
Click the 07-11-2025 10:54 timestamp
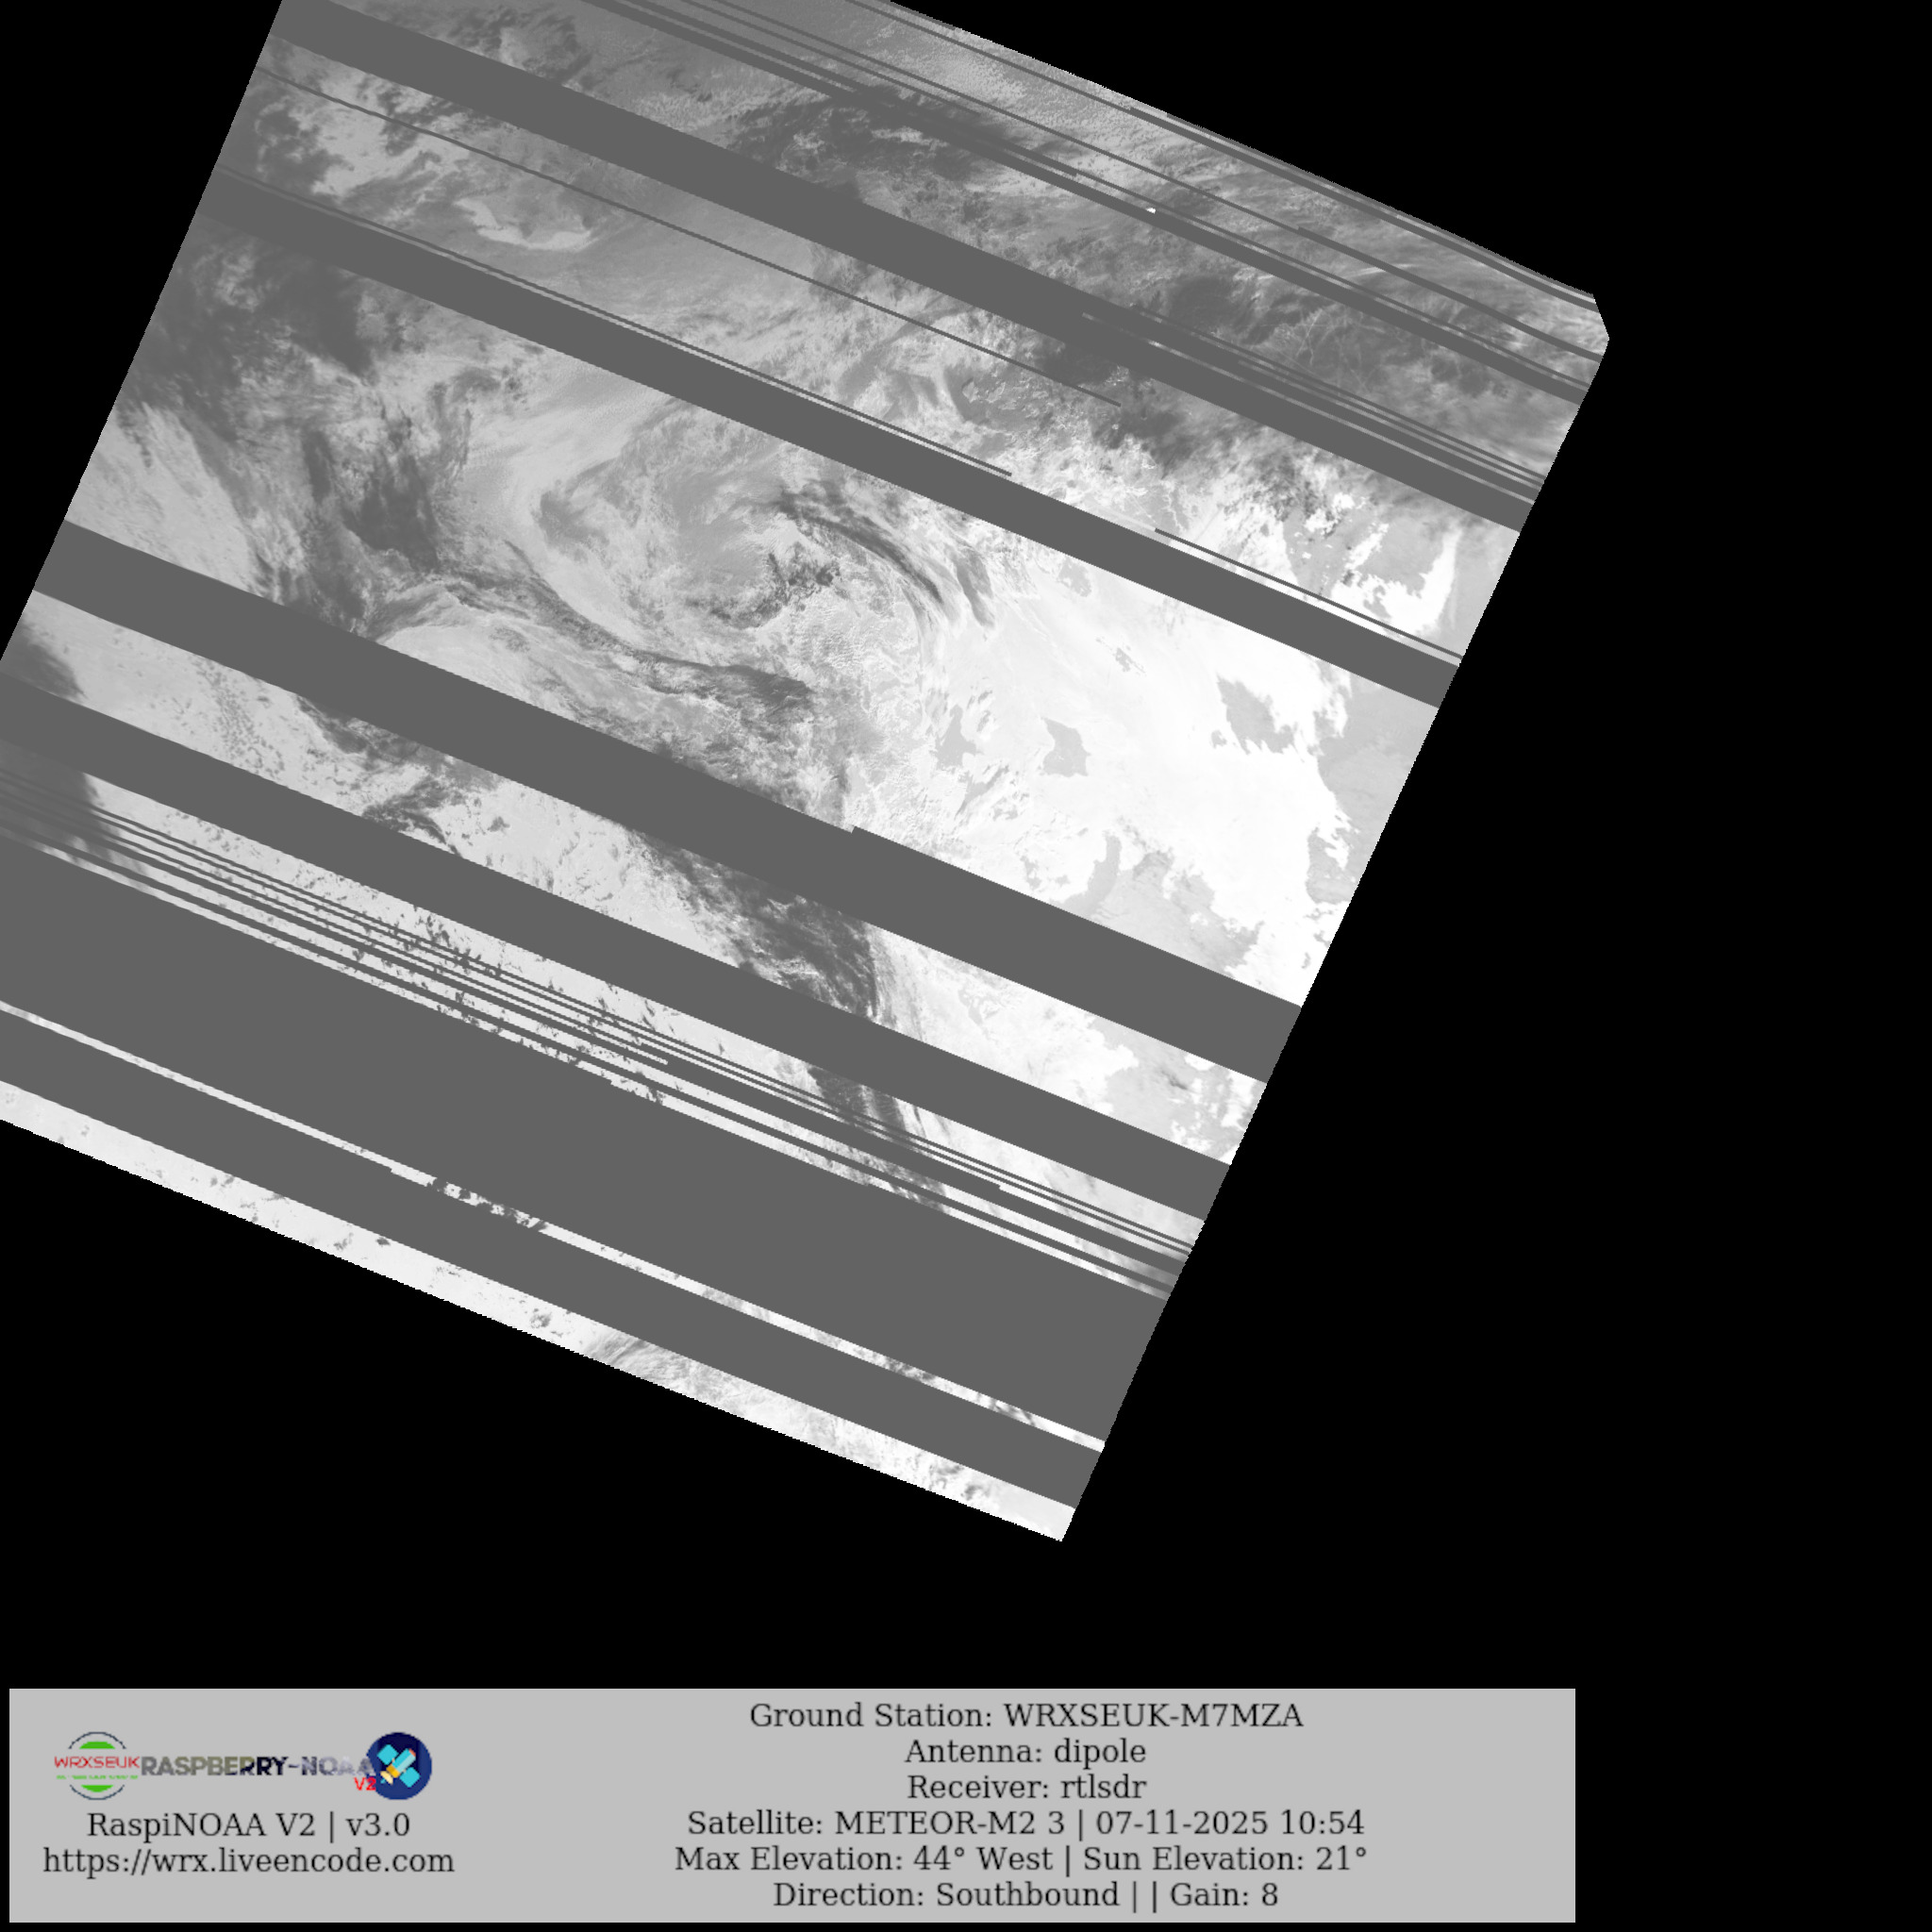pos(1230,1823)
